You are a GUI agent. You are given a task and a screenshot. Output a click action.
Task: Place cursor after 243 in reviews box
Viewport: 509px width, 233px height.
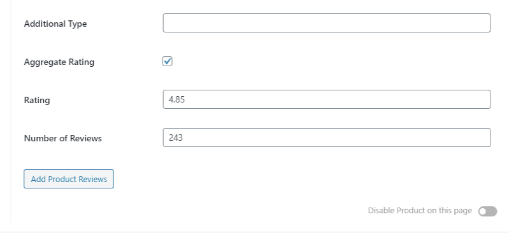[x=183, y=138]
